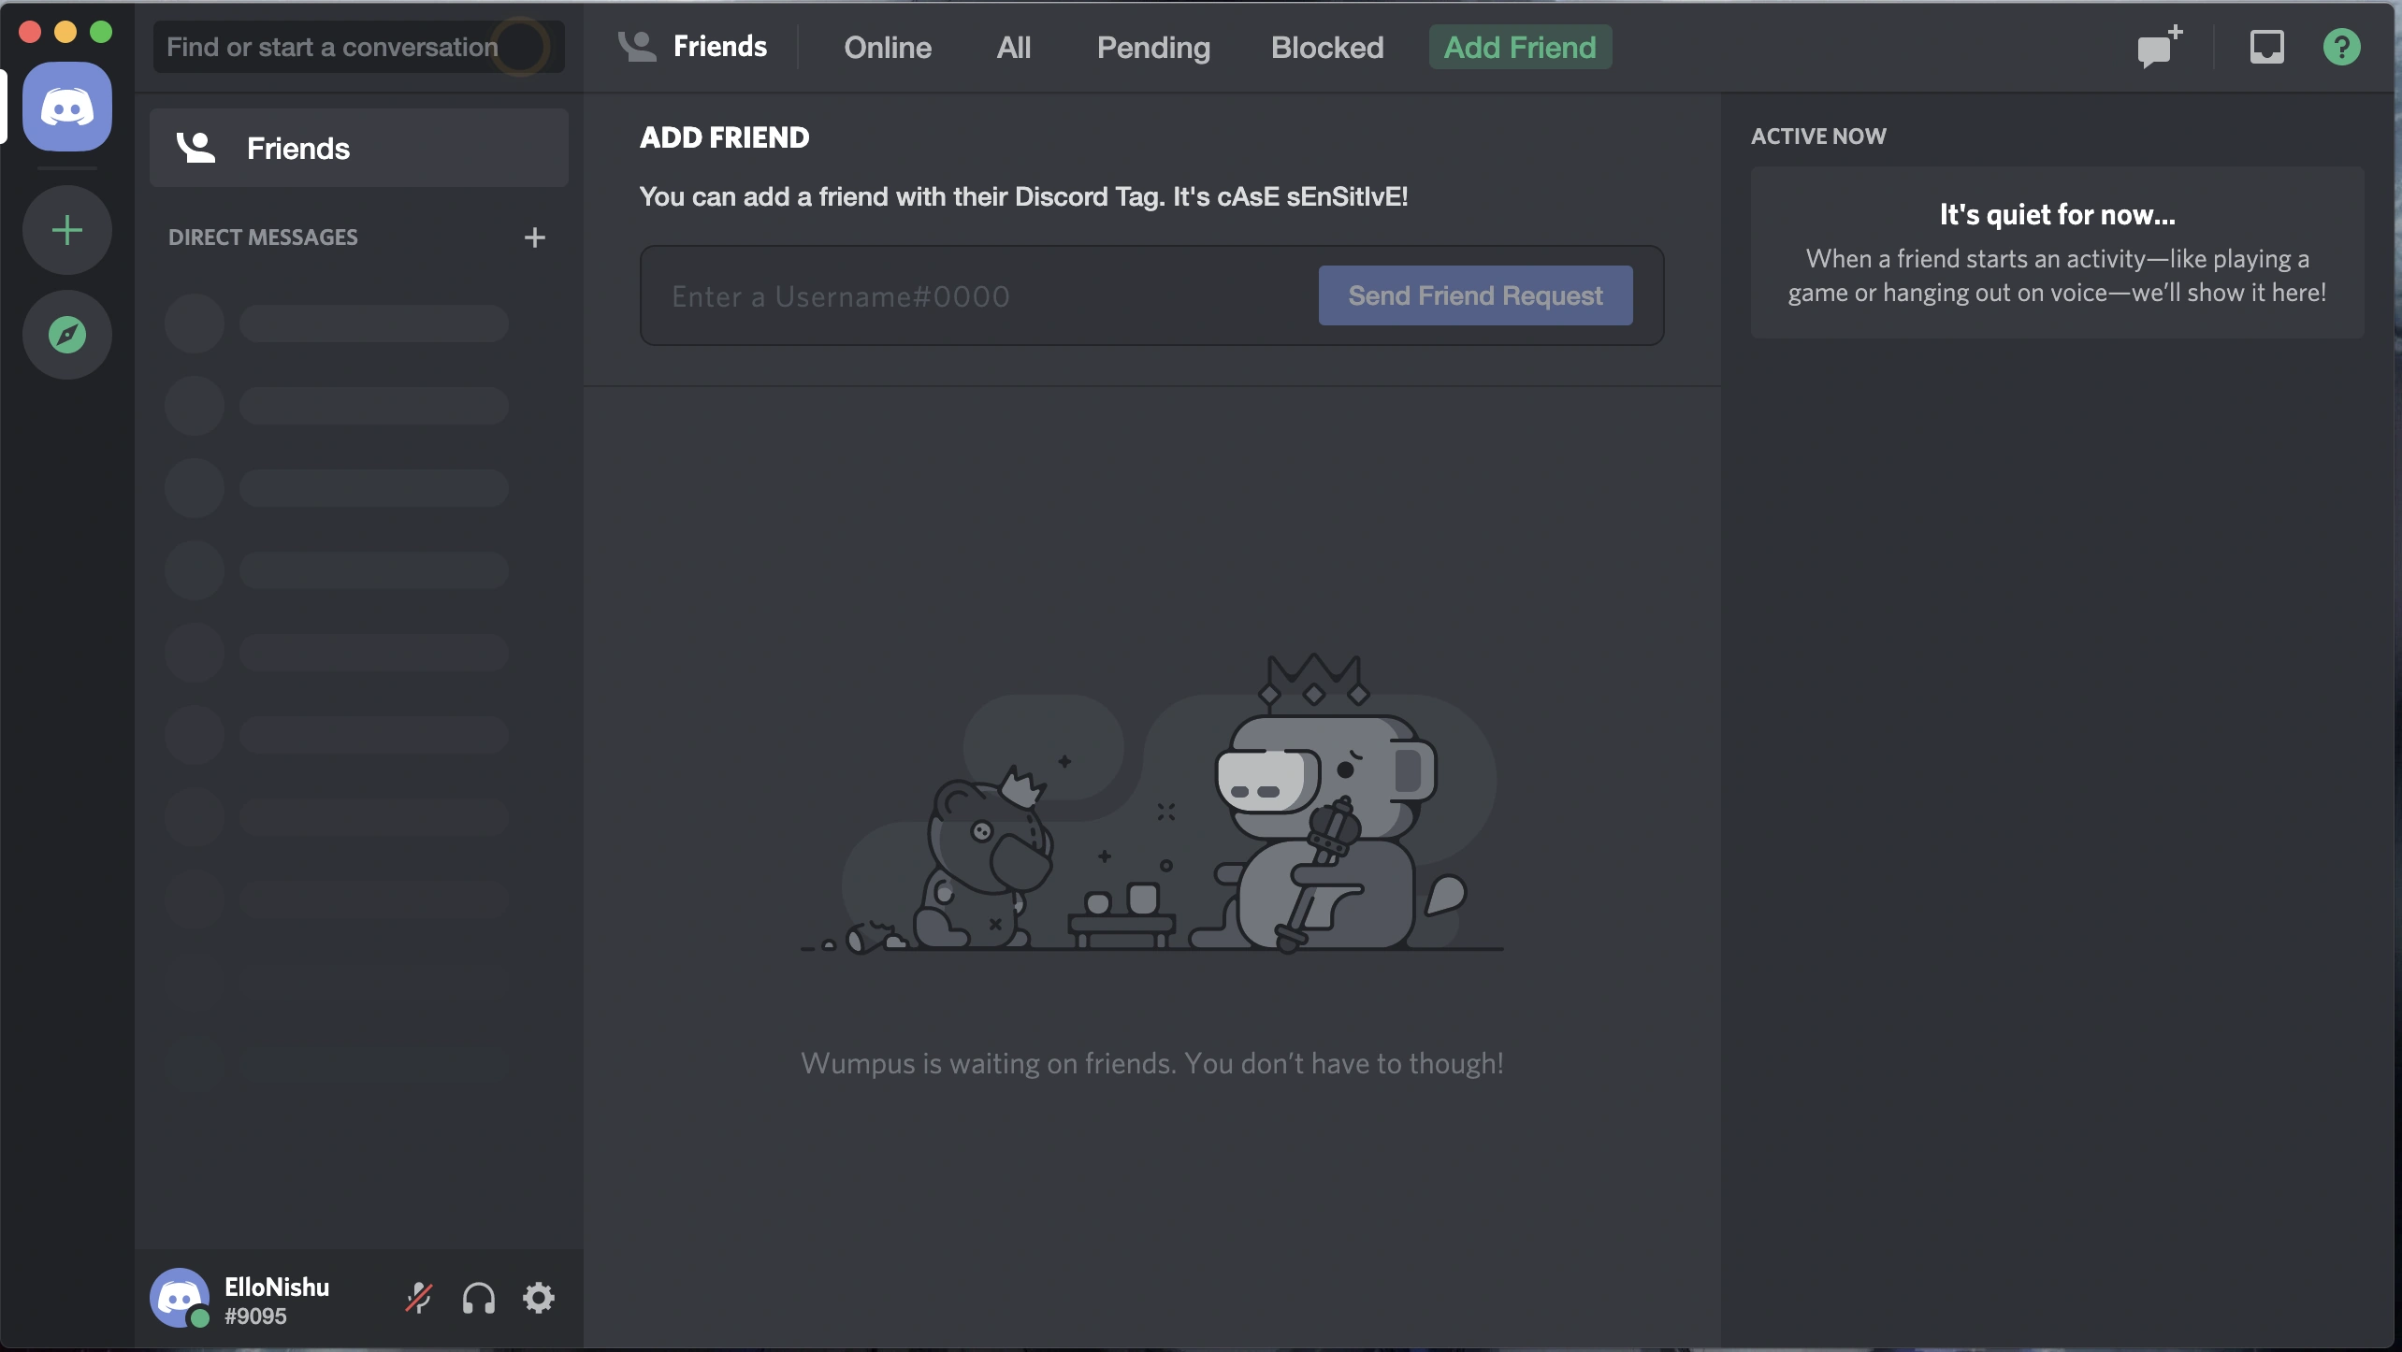Click the Discord home logo icon

67,107
